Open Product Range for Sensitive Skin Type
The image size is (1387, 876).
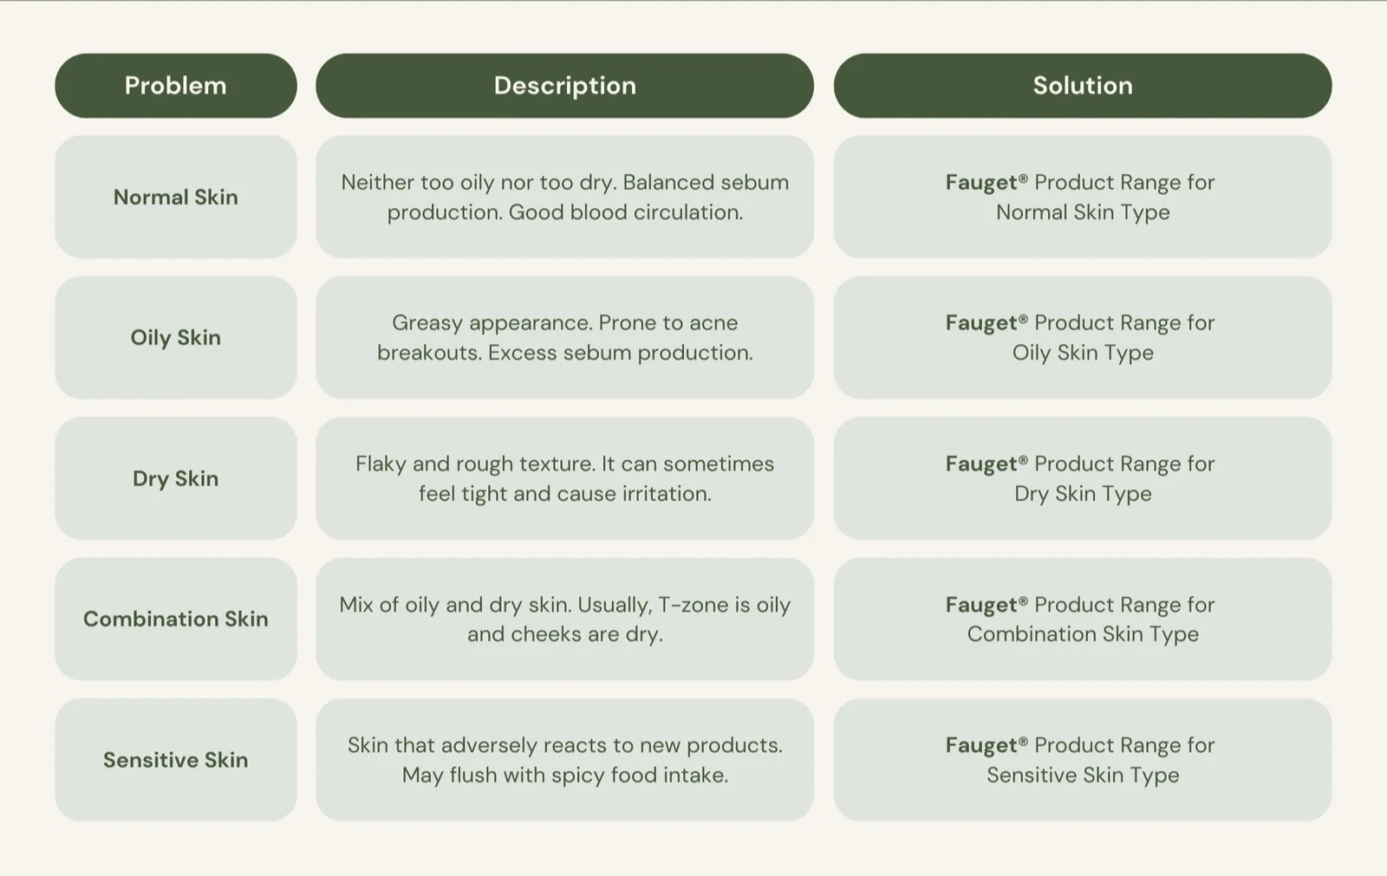1082,760
